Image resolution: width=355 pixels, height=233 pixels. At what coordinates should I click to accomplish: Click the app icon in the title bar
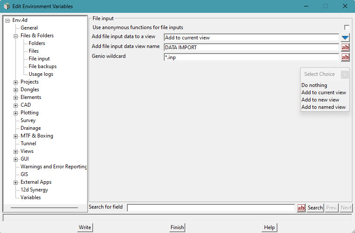(6, 6)
